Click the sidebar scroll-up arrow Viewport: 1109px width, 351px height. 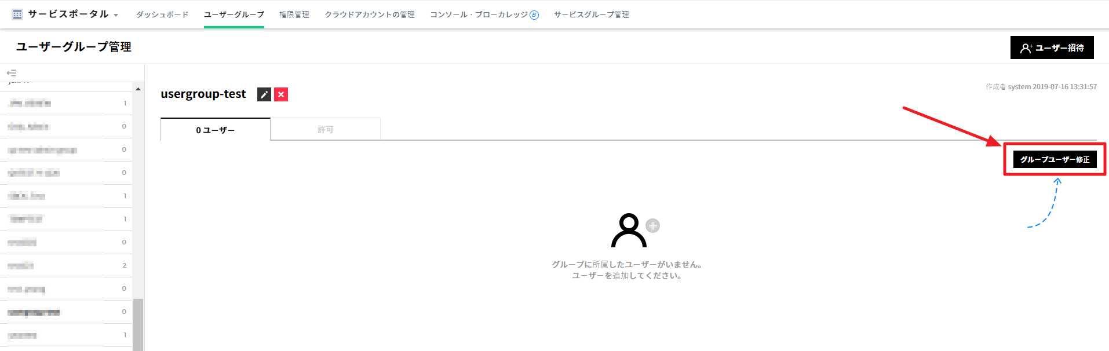[x=138, y=89]
